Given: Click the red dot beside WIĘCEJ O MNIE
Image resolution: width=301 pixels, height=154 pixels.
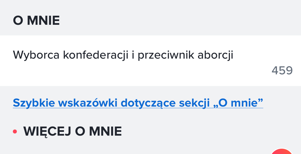Looking at the screenshot, I should (x=15, y=131).
